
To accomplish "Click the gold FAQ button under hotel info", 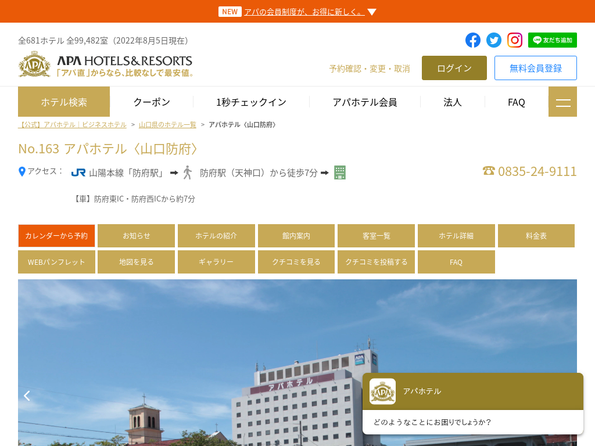I will click(x=456, y=262).
